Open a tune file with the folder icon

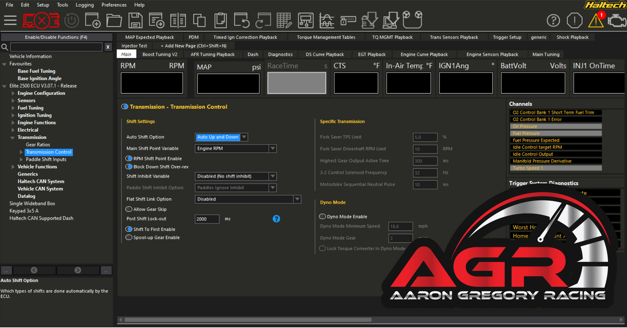click(x=114, y=20)
